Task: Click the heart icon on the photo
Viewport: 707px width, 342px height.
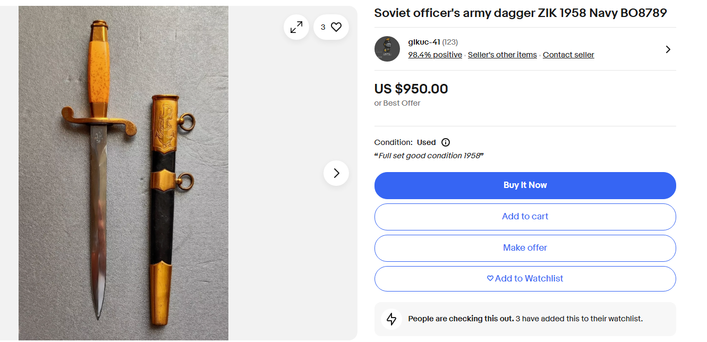Action: (x=336, y=27)
